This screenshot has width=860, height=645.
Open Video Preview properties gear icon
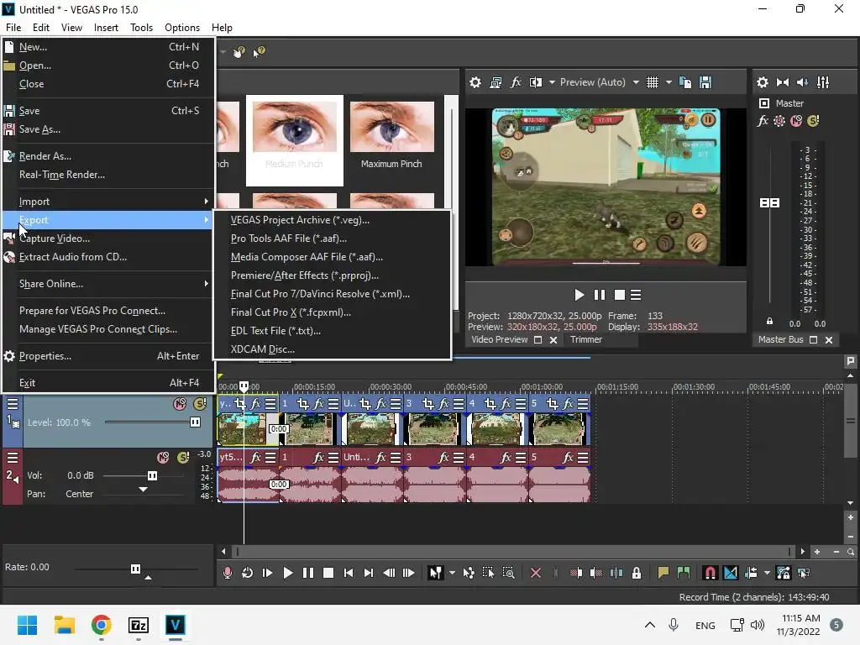475,82
